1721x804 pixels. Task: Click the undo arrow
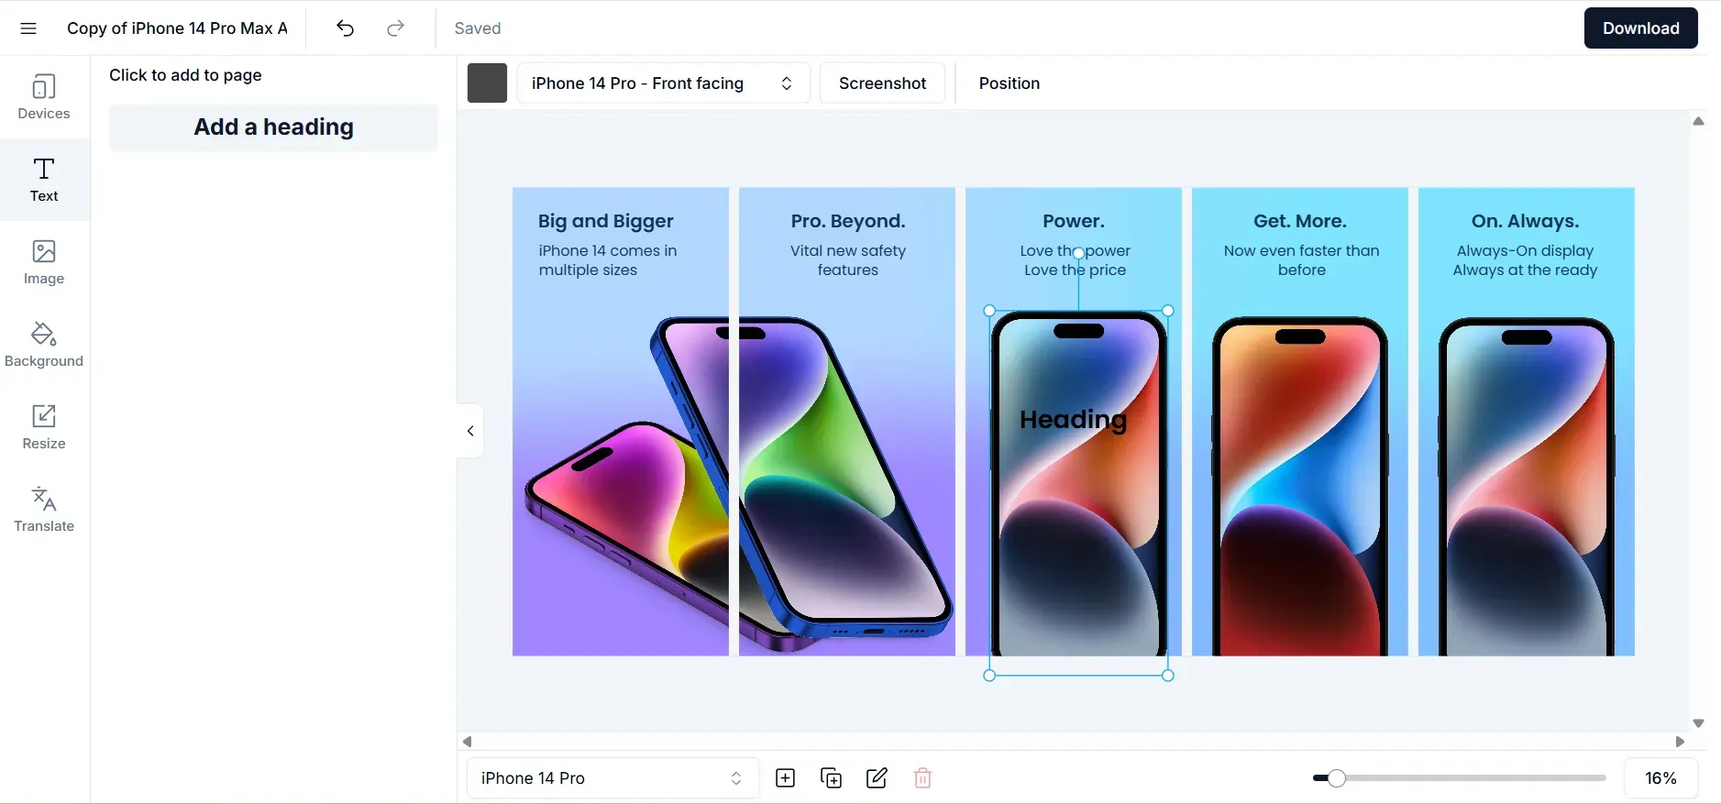click(x=345, y=28)
